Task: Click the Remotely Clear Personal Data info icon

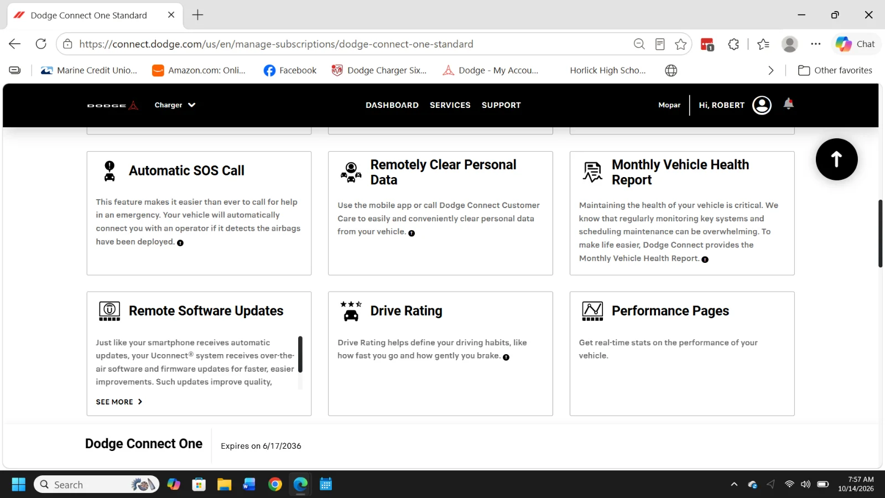Action: tap(412, 233)
